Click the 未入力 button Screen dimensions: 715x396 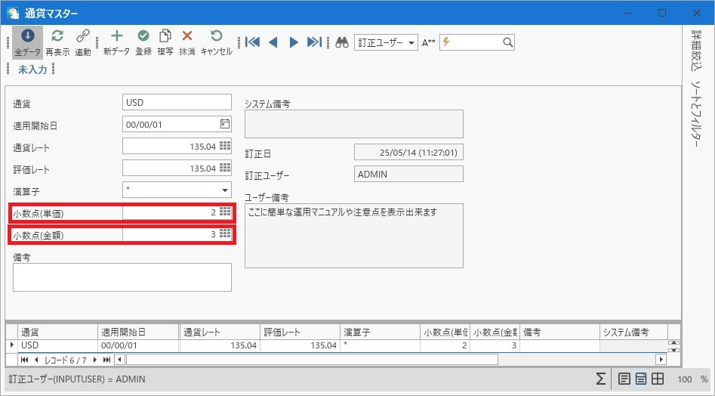32,70
